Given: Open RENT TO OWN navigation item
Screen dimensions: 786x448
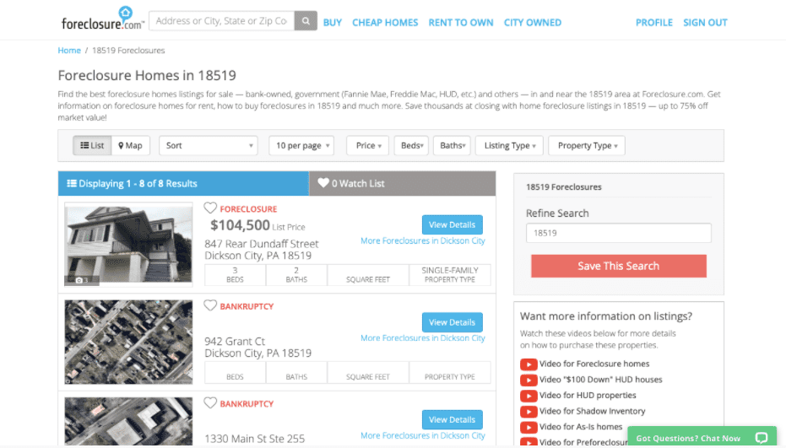Looking at the screenshot, I should [461, 23].
